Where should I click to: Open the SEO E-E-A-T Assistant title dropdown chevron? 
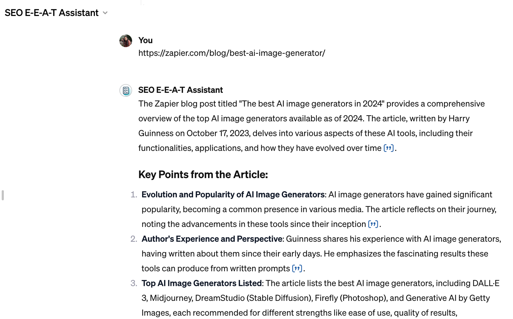click(x=105, y=13)
